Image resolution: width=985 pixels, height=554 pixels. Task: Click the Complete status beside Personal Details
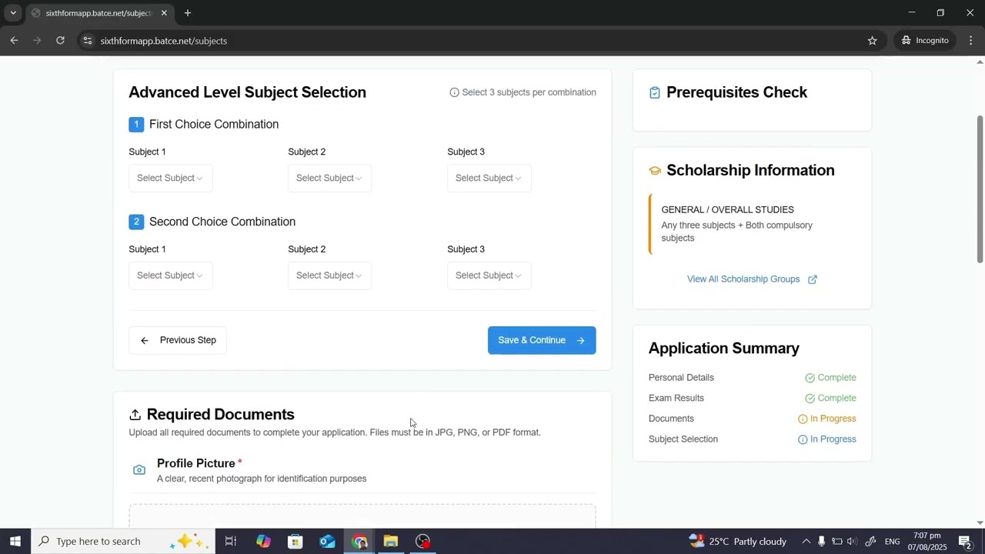click(830, 378)
